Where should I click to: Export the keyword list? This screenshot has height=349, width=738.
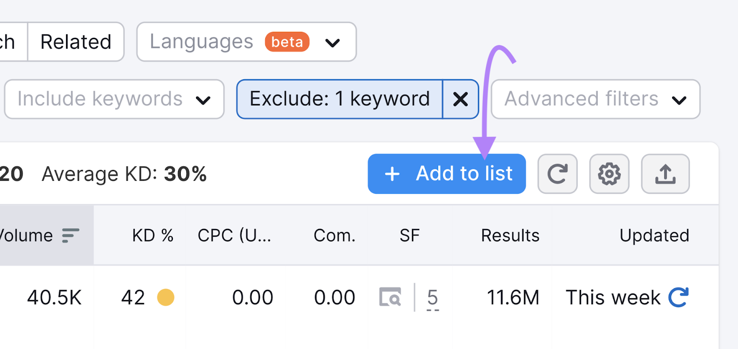(x=665, y=174)
